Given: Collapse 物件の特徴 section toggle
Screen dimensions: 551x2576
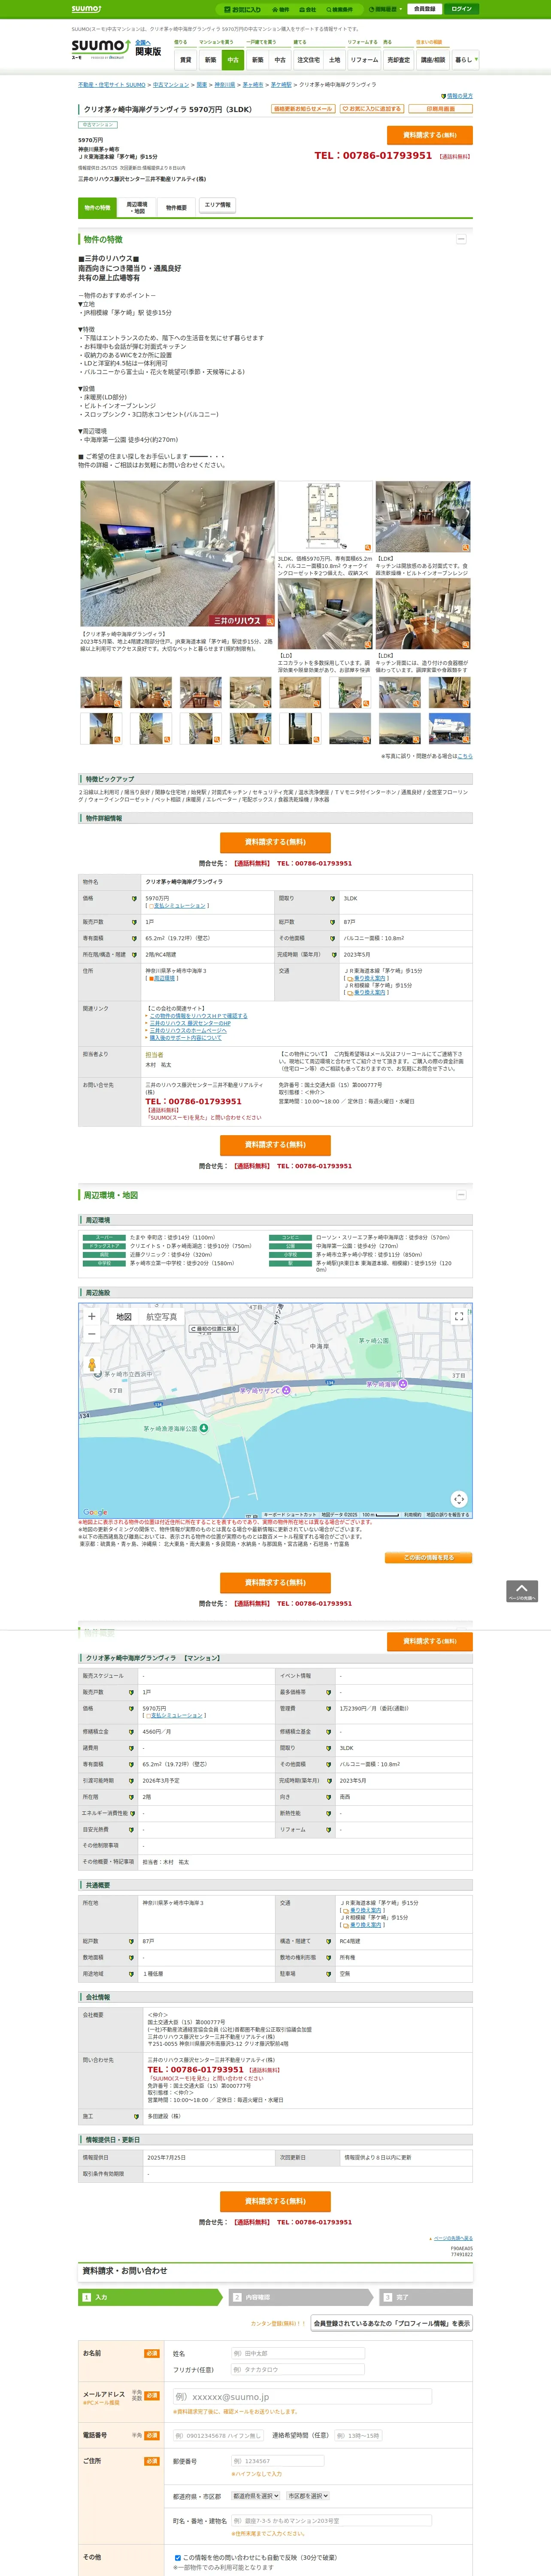Looking at the screenshot, I should point(461,239).
